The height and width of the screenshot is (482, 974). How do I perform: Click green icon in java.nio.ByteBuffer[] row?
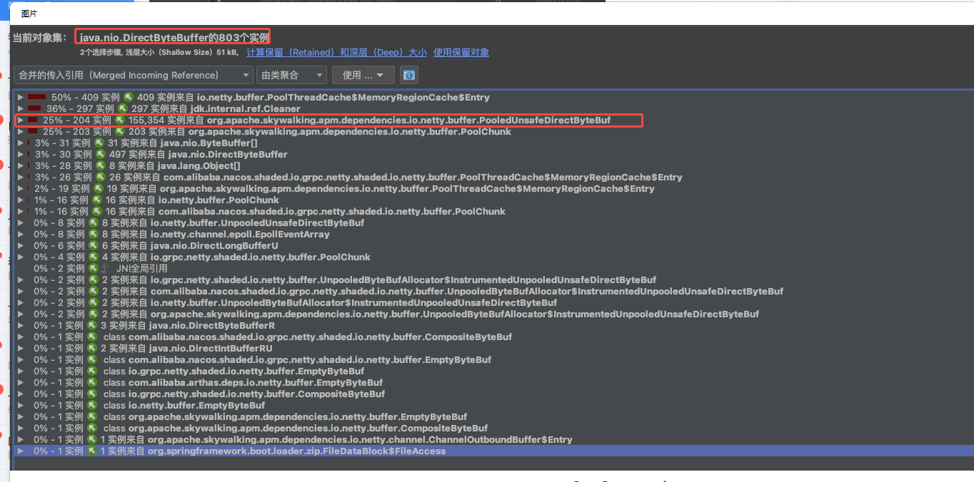click(x=99, y=143)
